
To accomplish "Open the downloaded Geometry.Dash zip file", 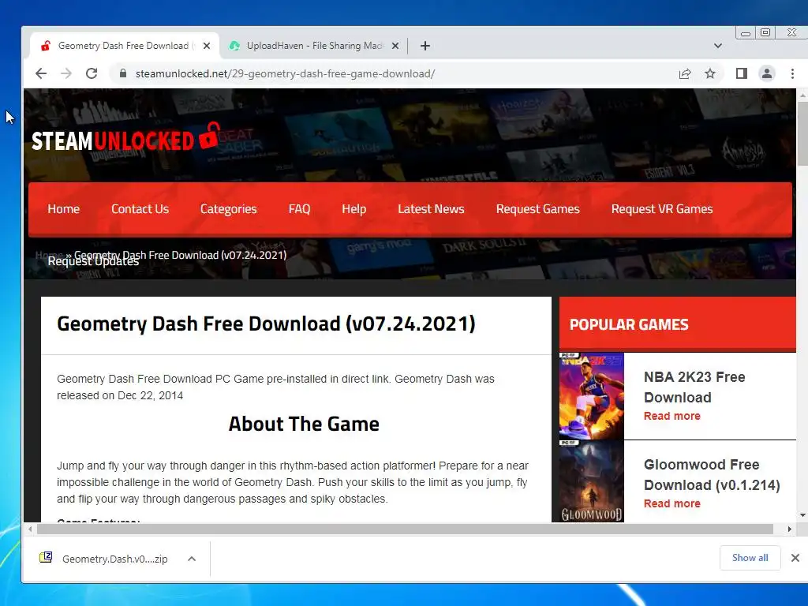I will click(x=105, y=559).
